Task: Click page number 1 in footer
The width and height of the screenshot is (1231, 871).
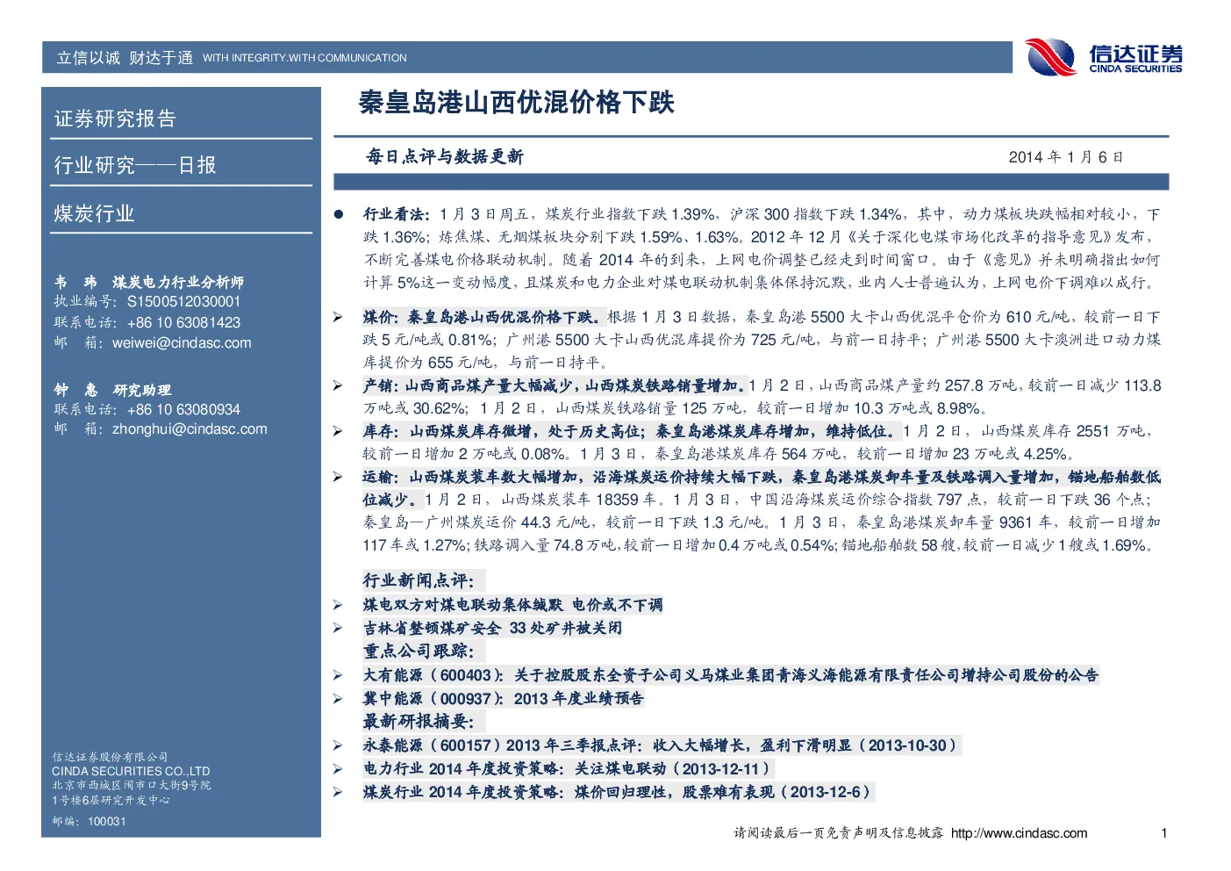Action: (x=1164, y=833)
